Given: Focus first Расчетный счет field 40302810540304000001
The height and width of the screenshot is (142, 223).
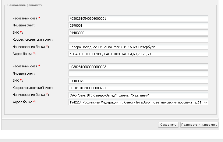Looking at the screenshot, I should pyautogui.click(x=138, y=19).
